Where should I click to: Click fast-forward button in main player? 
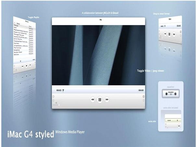[107, 99]
